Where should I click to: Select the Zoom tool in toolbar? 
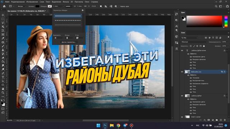(x=3, y=92)
